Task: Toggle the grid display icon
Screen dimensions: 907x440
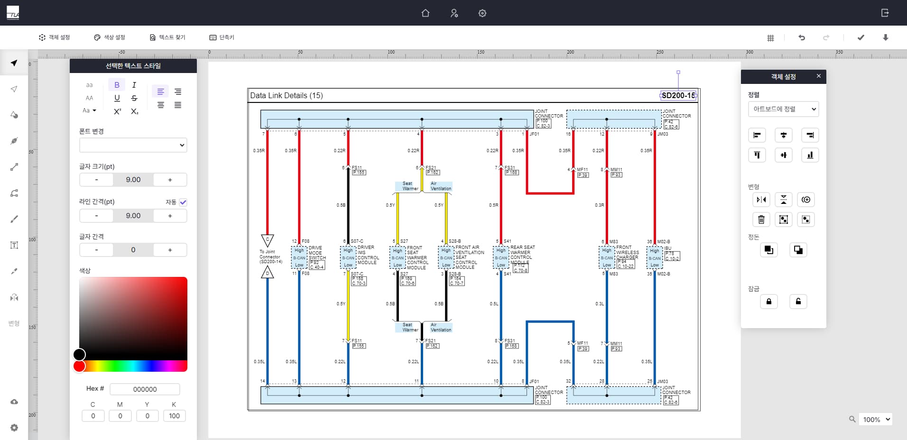Action: click(770, 38)
